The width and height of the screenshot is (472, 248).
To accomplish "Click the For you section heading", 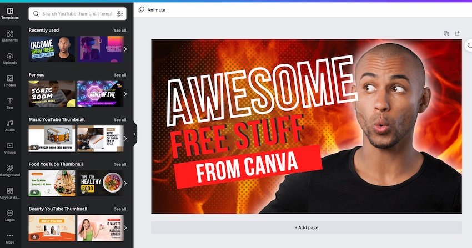I will pyautogui.click(x=37, y=75).
